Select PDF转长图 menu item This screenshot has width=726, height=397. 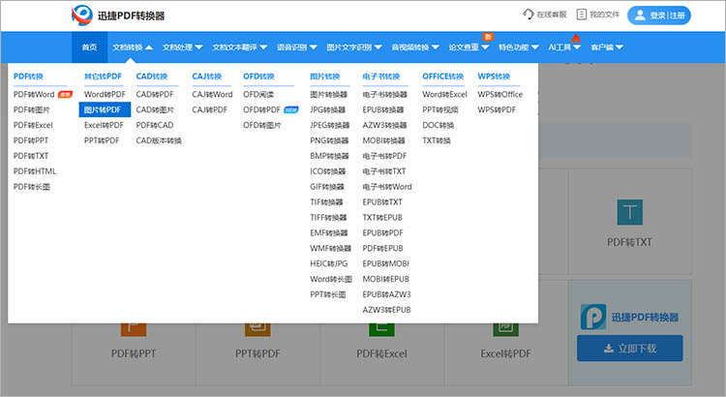click(32, 187)
